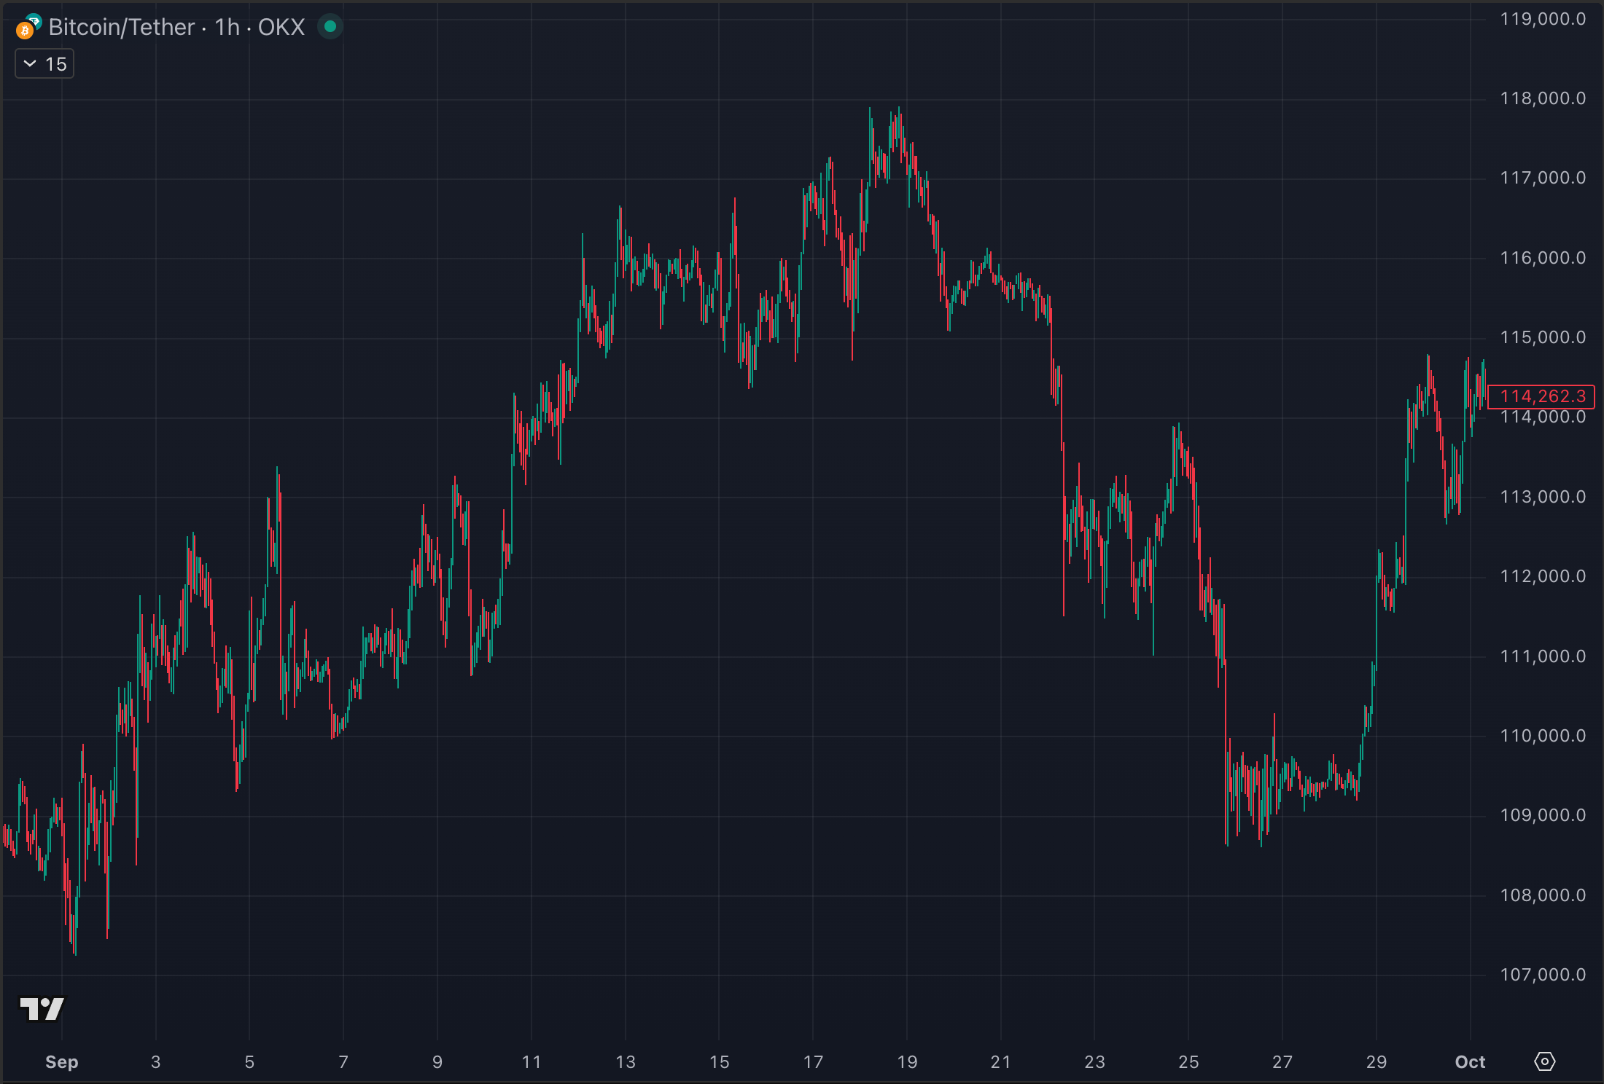Click the Sep label on time axis
1604x1084 pixels.
pyautogui.click(x=61, y=1062)
